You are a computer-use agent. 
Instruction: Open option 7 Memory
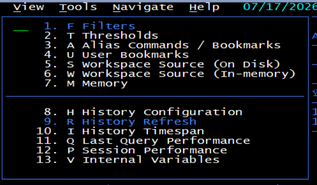(x=86, y=84)
